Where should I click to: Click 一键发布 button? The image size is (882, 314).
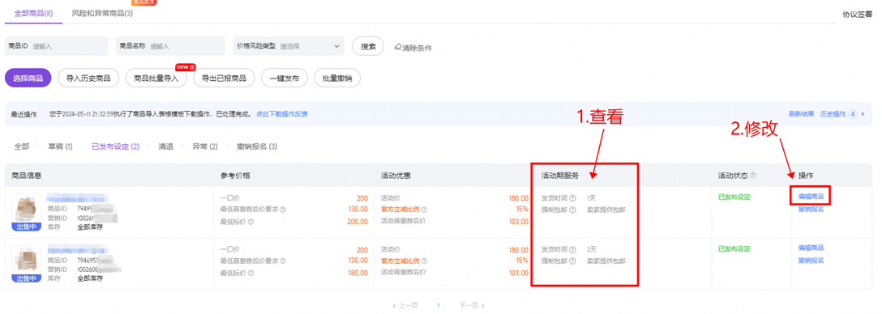(x=284, y=78)
